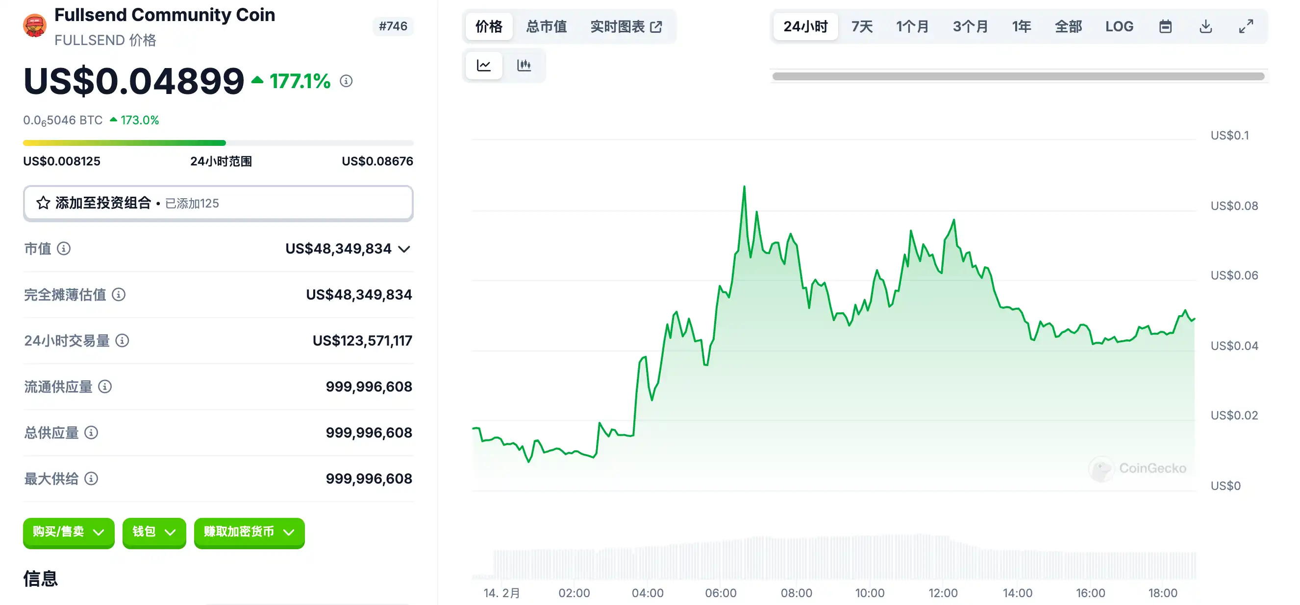Expand the market cap value chevron
Screen dimensions: 1300x605
click(404, 249)
